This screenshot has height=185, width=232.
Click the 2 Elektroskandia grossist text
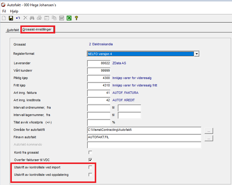pyautogui.click(x=101, y=44)
